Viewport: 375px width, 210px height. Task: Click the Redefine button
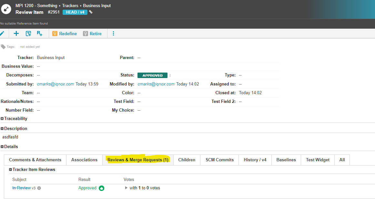65,34
